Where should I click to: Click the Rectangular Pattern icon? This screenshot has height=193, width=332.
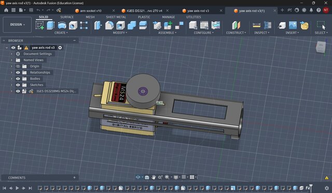coord(84,25)
